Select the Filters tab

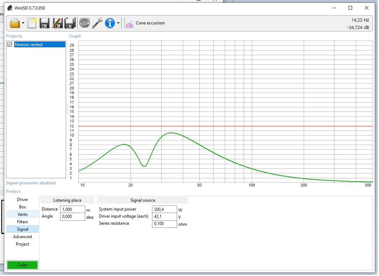(22, 222)
